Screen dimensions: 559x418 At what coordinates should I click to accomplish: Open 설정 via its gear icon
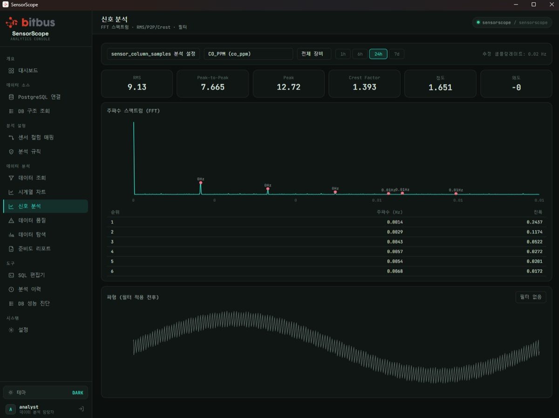tap(11, 330)
